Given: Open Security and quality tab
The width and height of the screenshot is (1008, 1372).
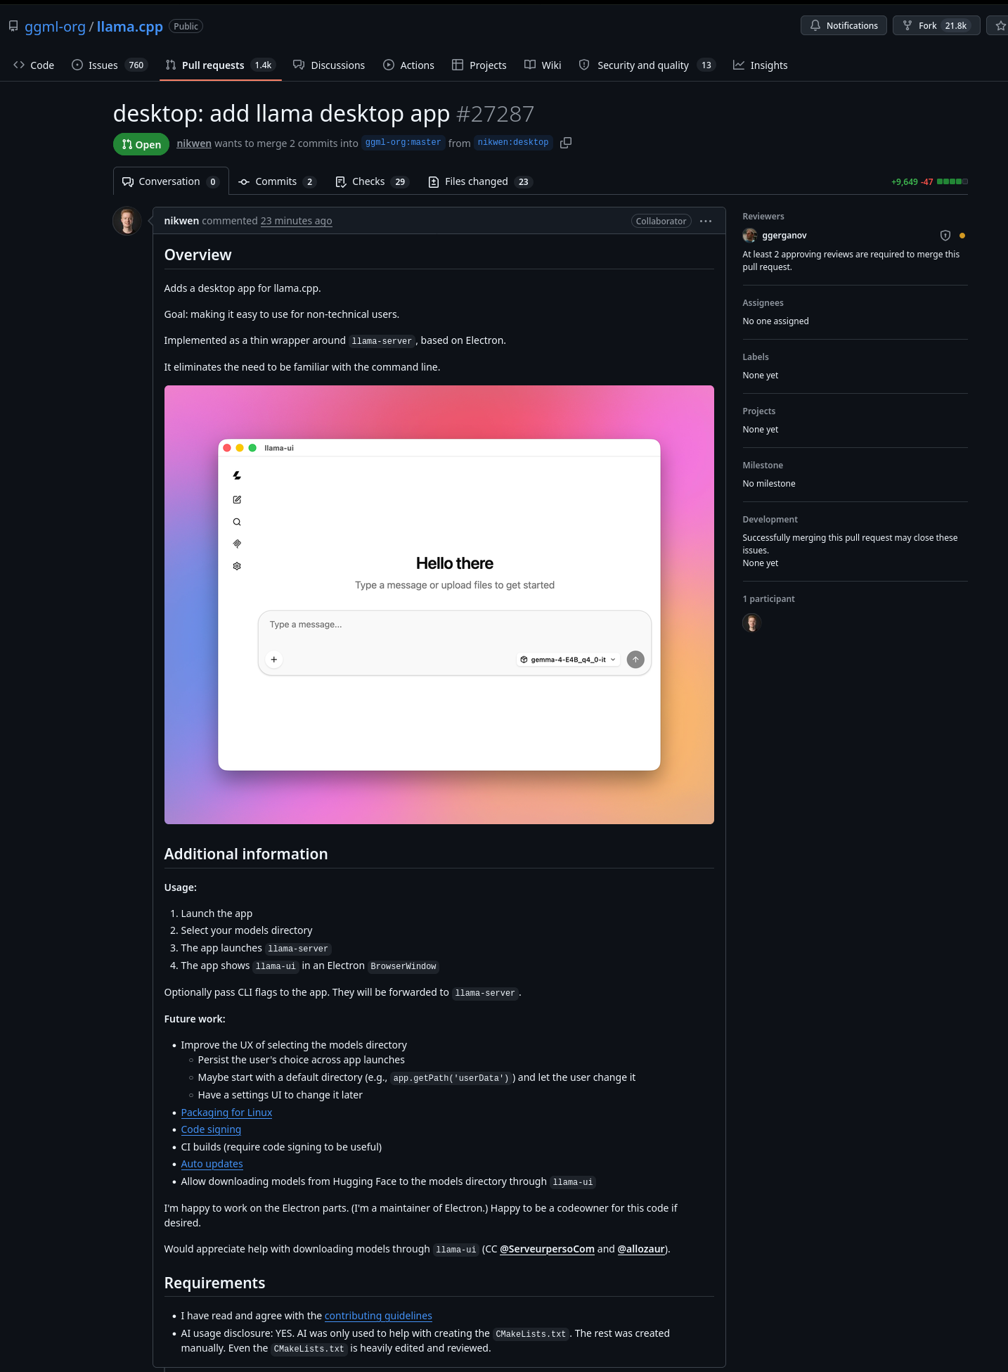Looking at the screenshot, I should point(647,65).
